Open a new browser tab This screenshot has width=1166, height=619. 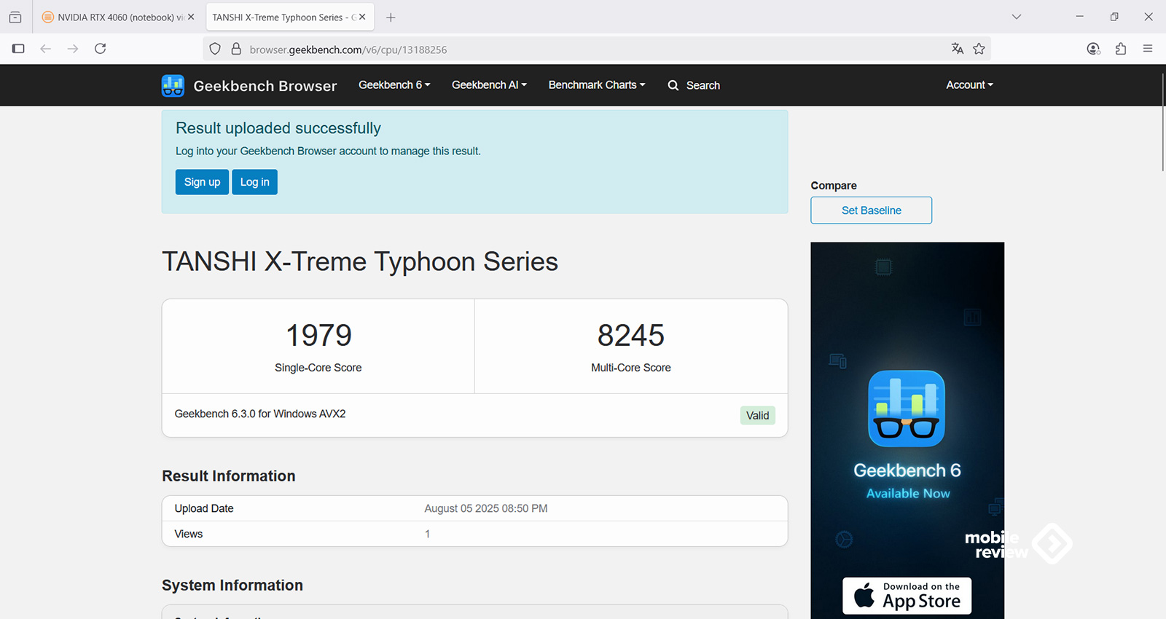(x=391, y=17)
